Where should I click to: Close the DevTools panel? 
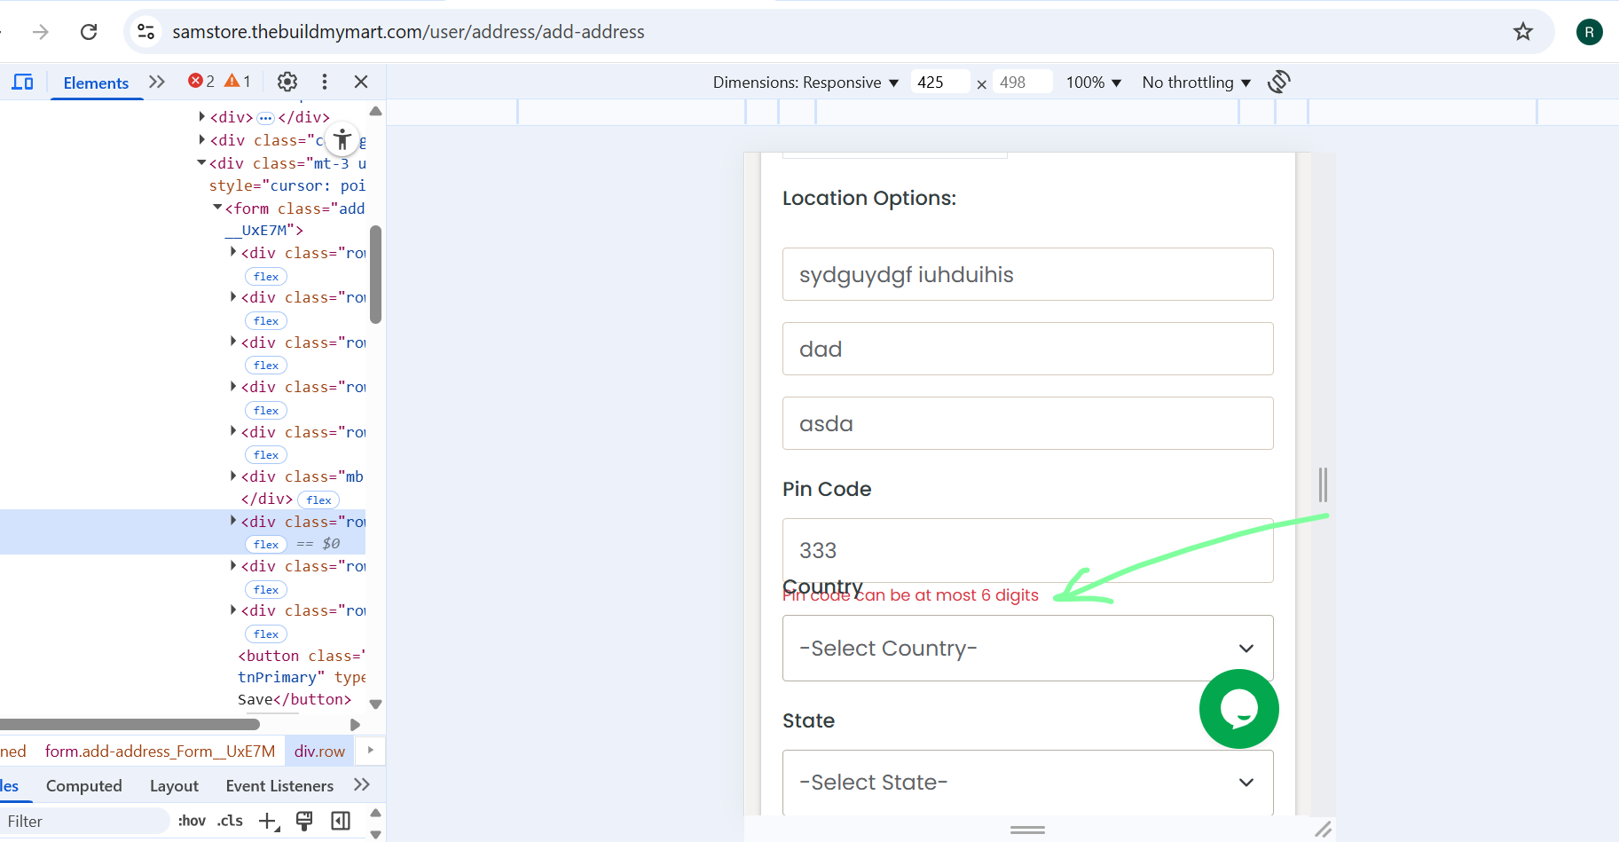click(361, 82)
